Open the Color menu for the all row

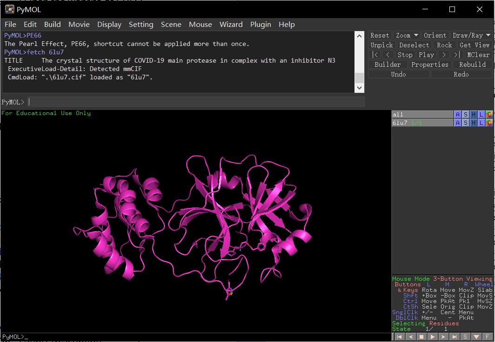pos(489,114)
